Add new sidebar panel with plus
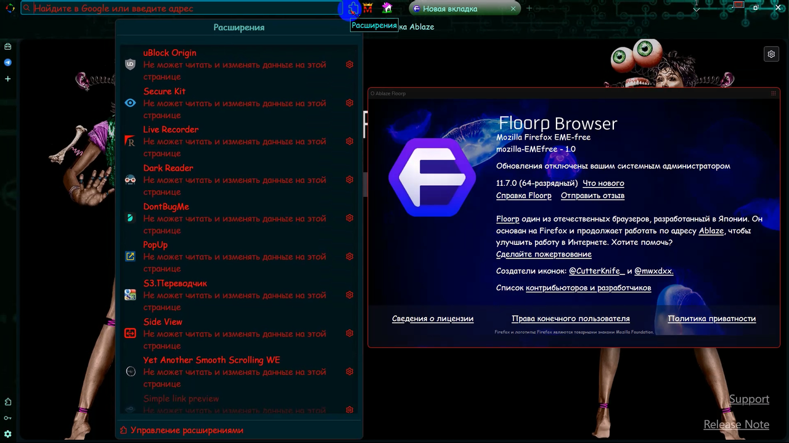The height and width of the screenshot is (443, 789). pyautogui.click(x=8, y=79)
